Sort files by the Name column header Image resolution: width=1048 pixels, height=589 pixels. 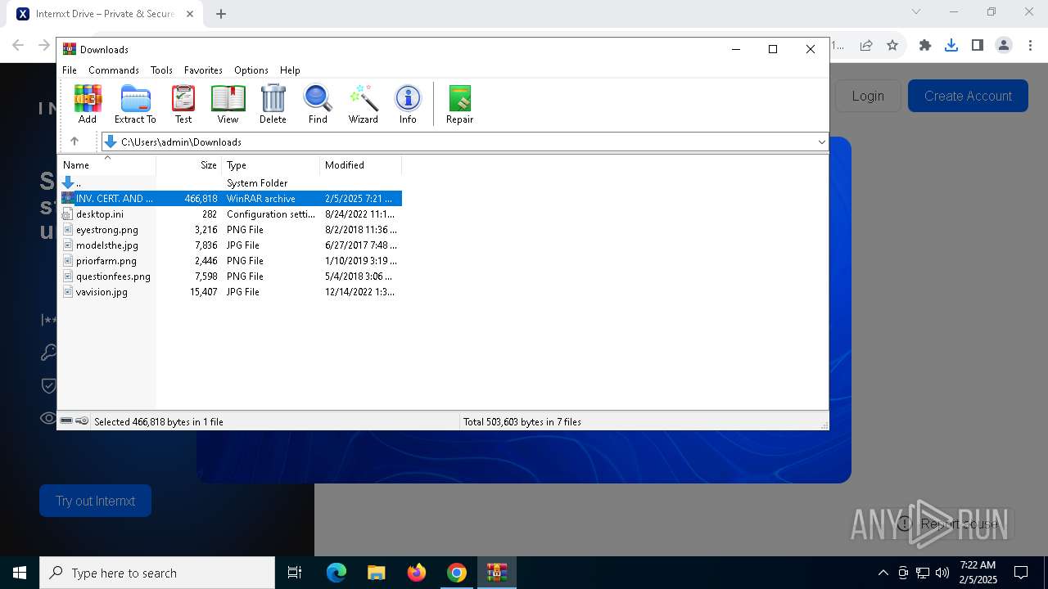pyautogui.click(x=106, y=165)
